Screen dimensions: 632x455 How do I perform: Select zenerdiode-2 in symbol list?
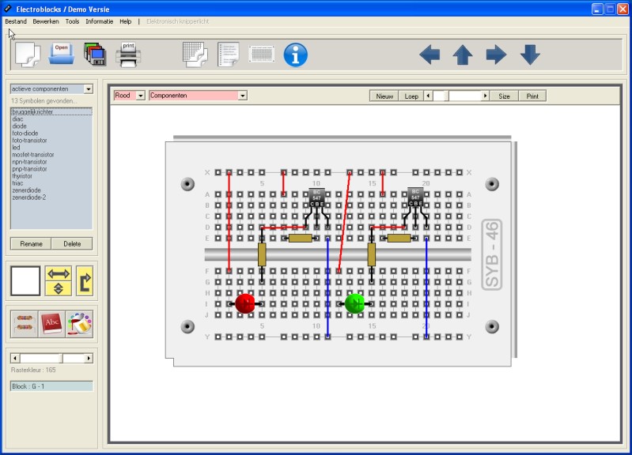[x=51, y=197]
